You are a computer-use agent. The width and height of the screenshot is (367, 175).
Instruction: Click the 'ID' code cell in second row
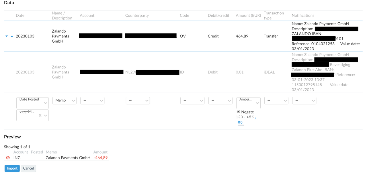coord(182,72)
